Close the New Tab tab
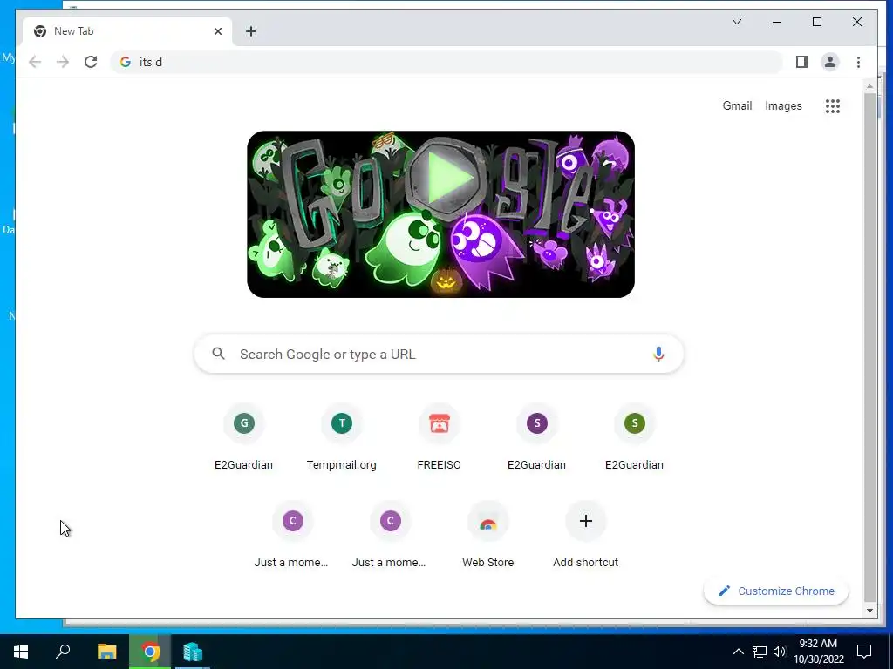Viewport: 893px width, 669px height. [x=217, y=31]
